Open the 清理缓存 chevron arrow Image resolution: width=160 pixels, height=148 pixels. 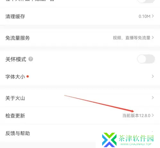coord(153,16)
